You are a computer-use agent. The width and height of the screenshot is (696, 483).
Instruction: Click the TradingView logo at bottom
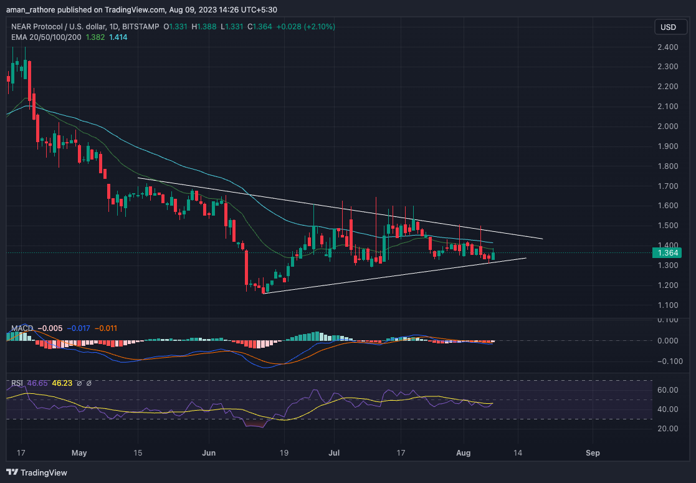point(36,472)
